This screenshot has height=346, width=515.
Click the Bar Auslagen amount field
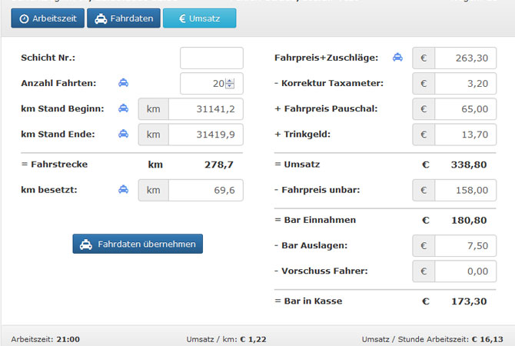[465, 245]
